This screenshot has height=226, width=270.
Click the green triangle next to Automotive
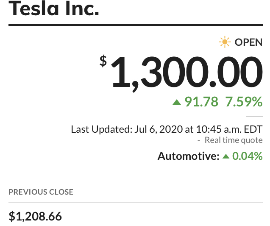click(x=226, y=156)
